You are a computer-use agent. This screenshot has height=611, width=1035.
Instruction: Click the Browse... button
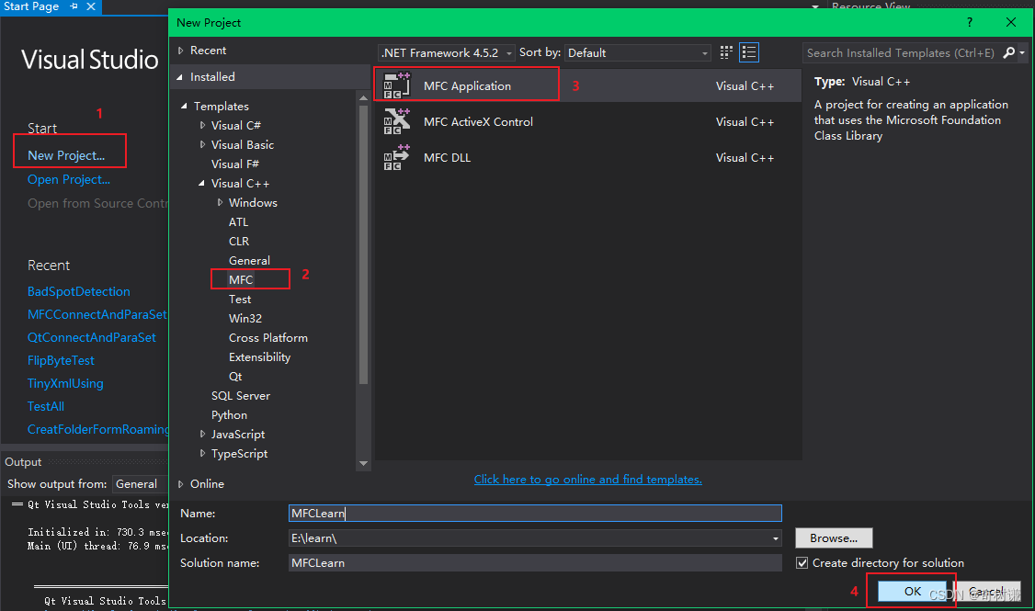click(x=834, y=537)
